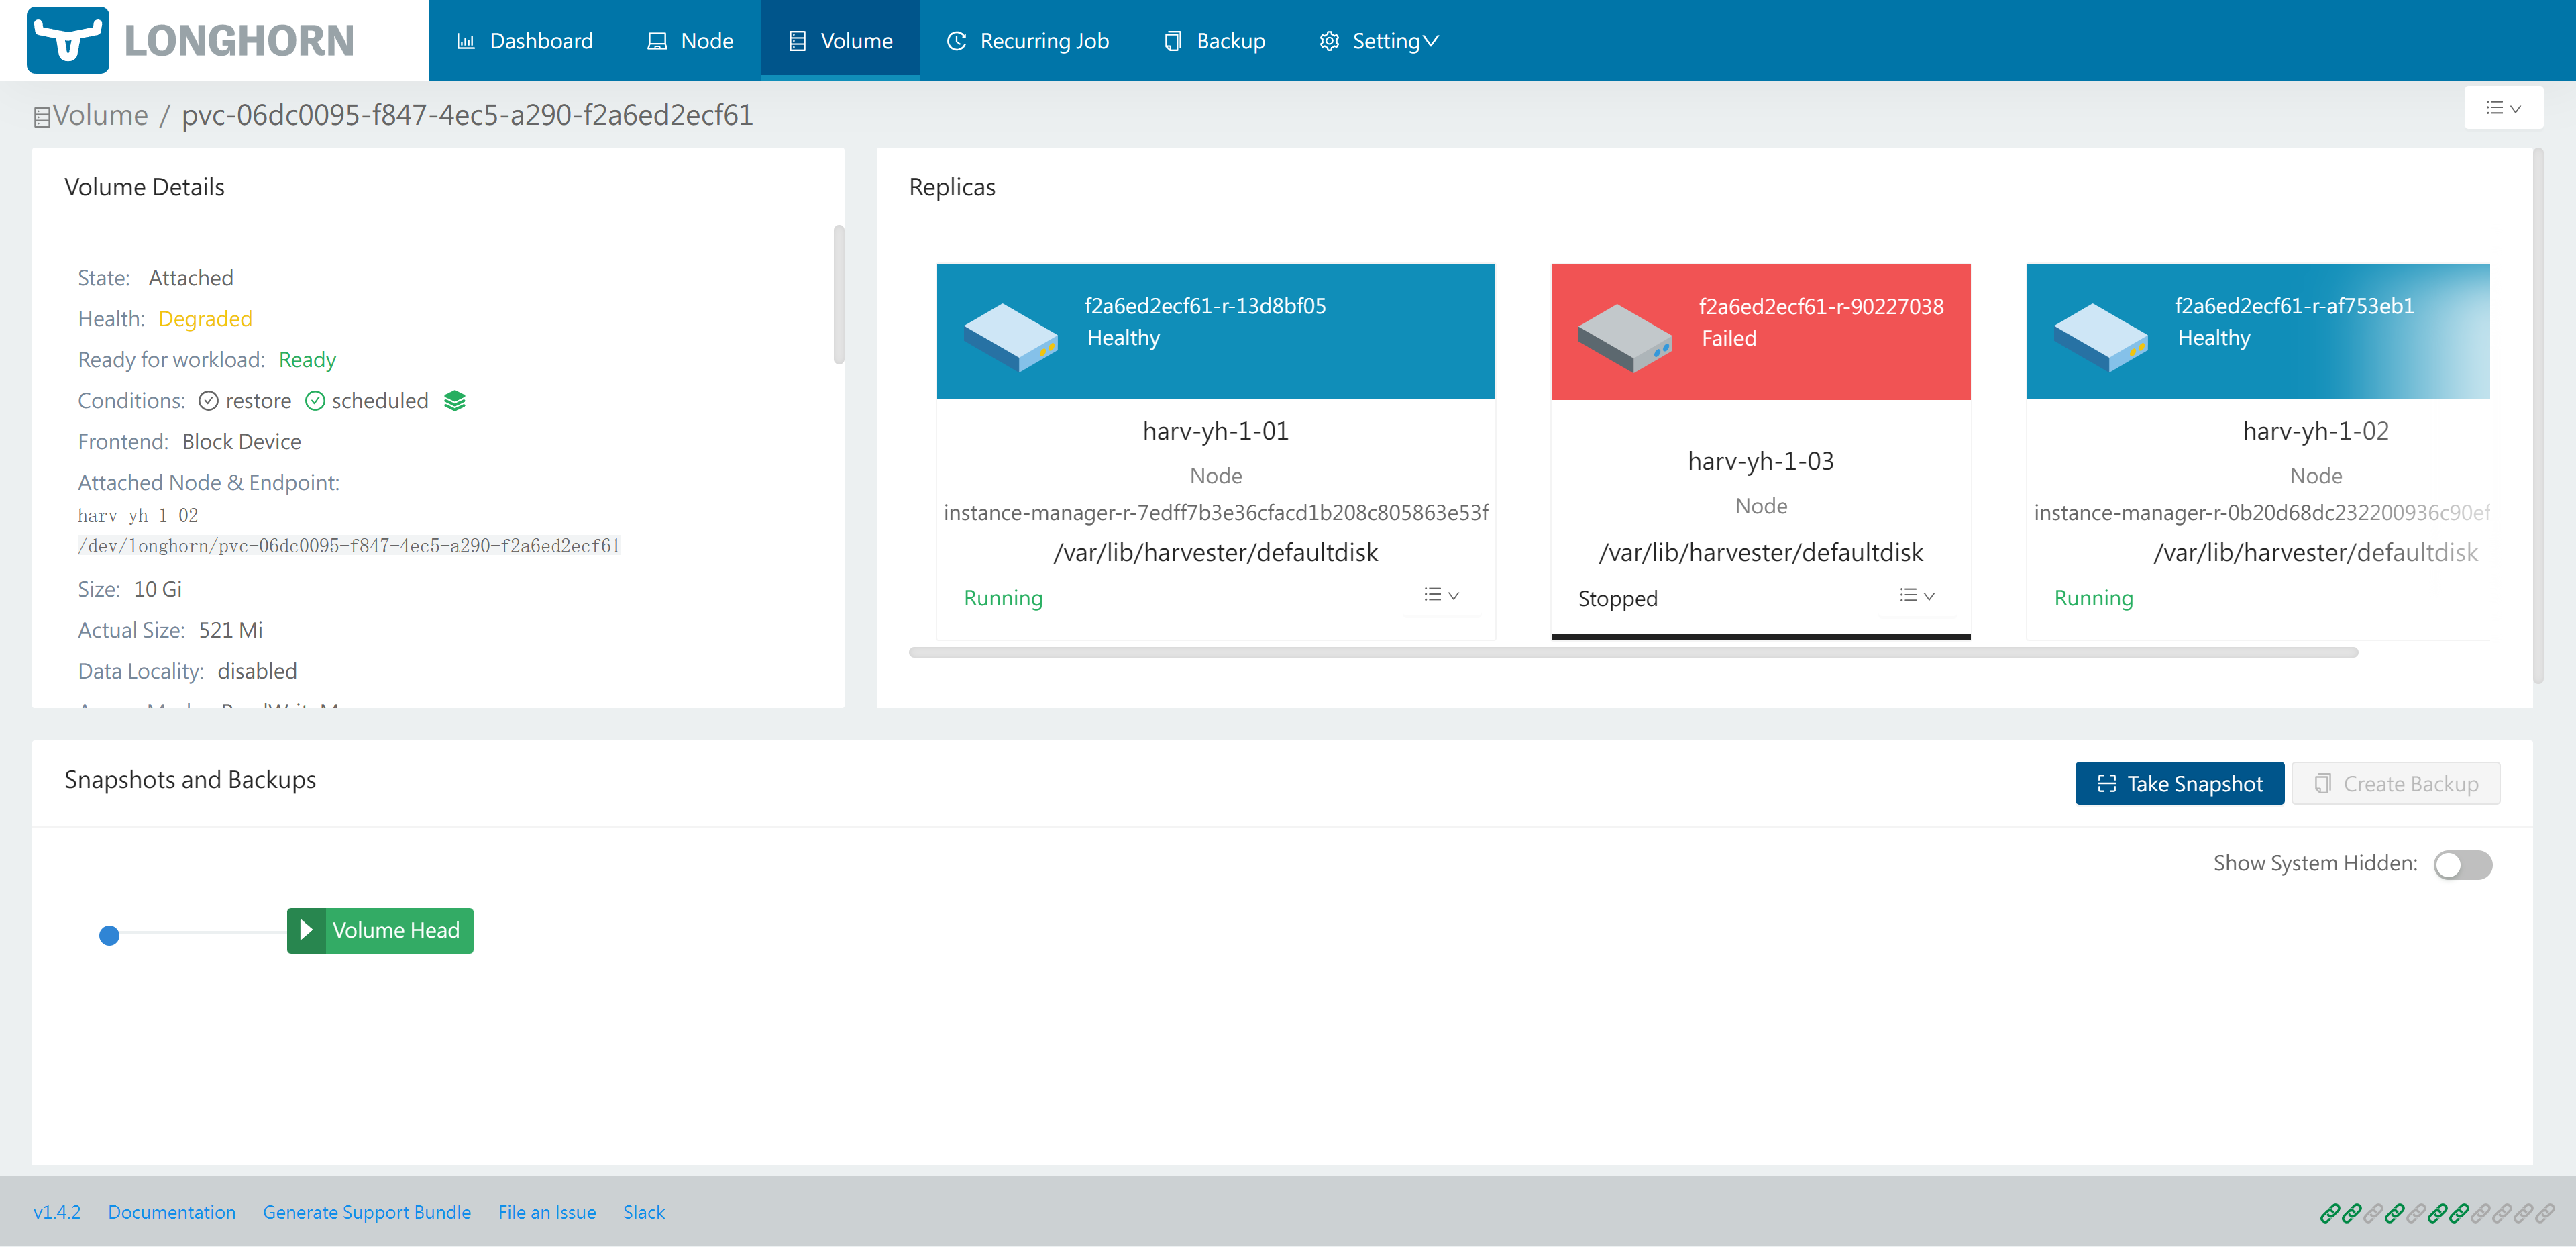Click the scheduled condition layers icon
This screenshot has height=1247, width=2576.
455,400
